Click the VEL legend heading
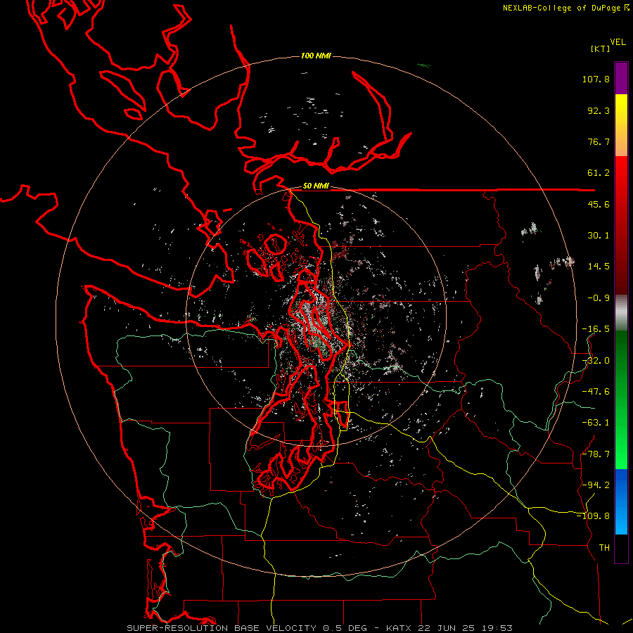 point(618,42)
